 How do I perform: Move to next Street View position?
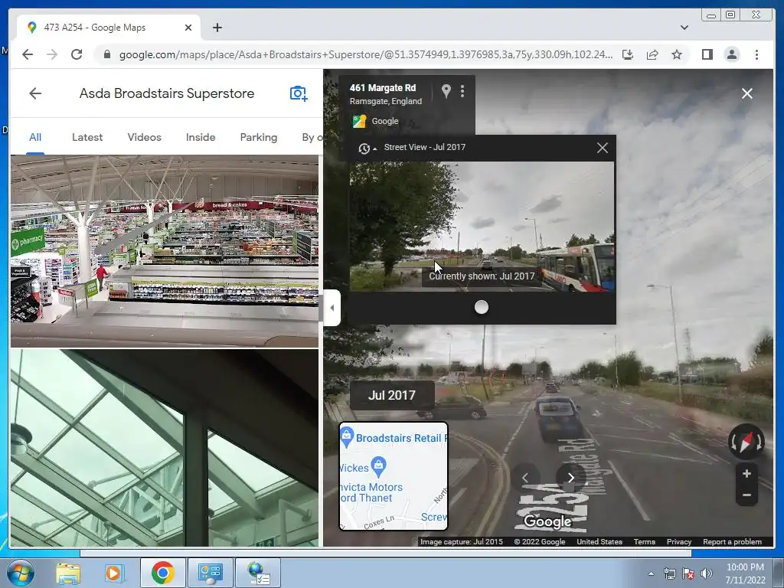pos(571,478)
